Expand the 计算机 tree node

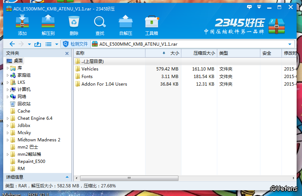[8, 90]
